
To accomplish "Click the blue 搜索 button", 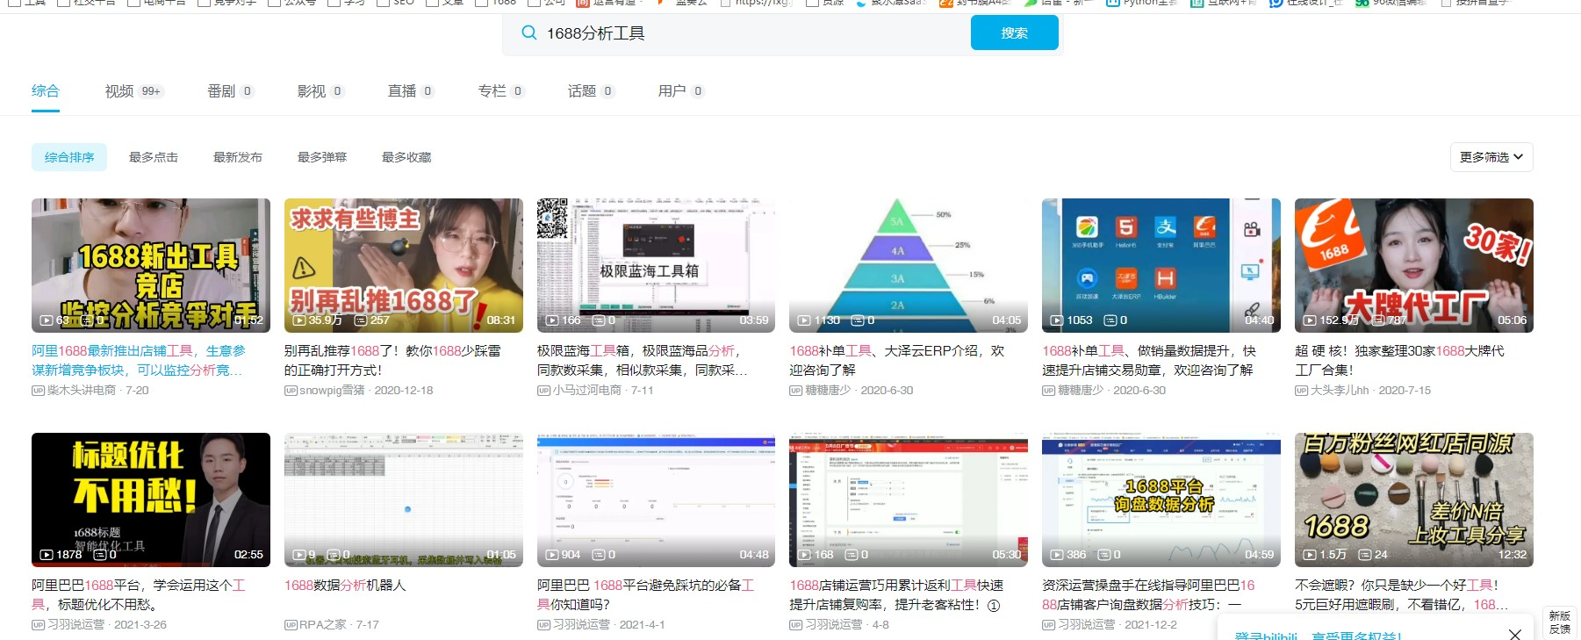I will 1014,33.
